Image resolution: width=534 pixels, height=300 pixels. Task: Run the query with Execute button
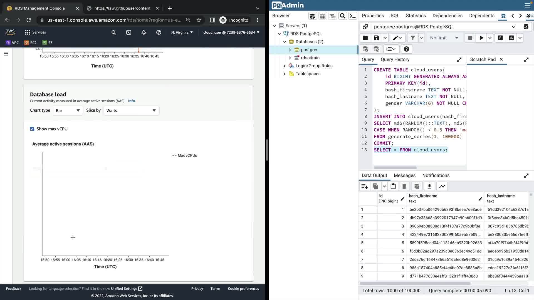click(481, 38)
